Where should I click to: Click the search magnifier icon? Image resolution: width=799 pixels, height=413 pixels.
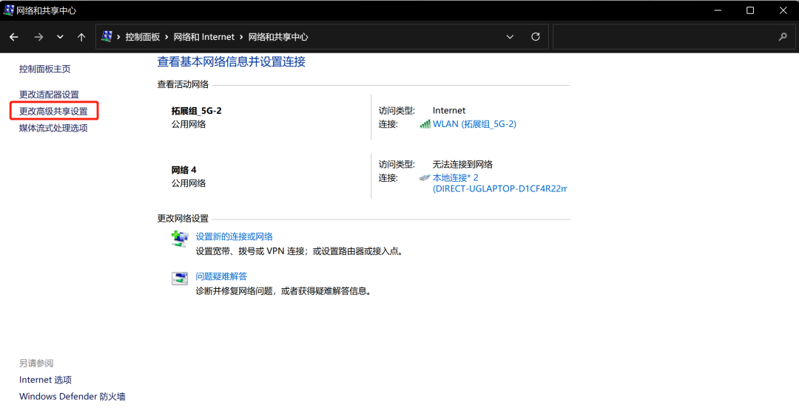point(783,37)
